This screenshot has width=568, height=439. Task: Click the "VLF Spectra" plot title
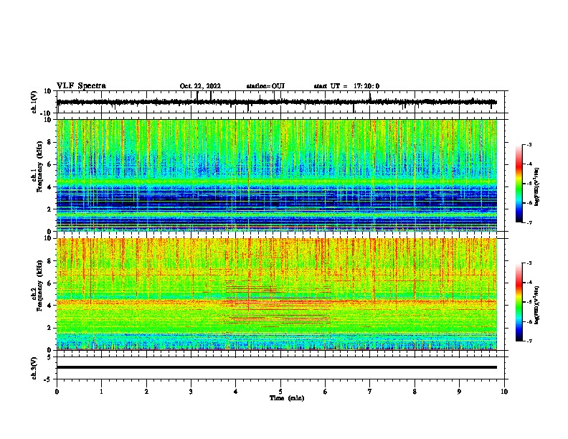pyautogui.click(x=81, y=86)
